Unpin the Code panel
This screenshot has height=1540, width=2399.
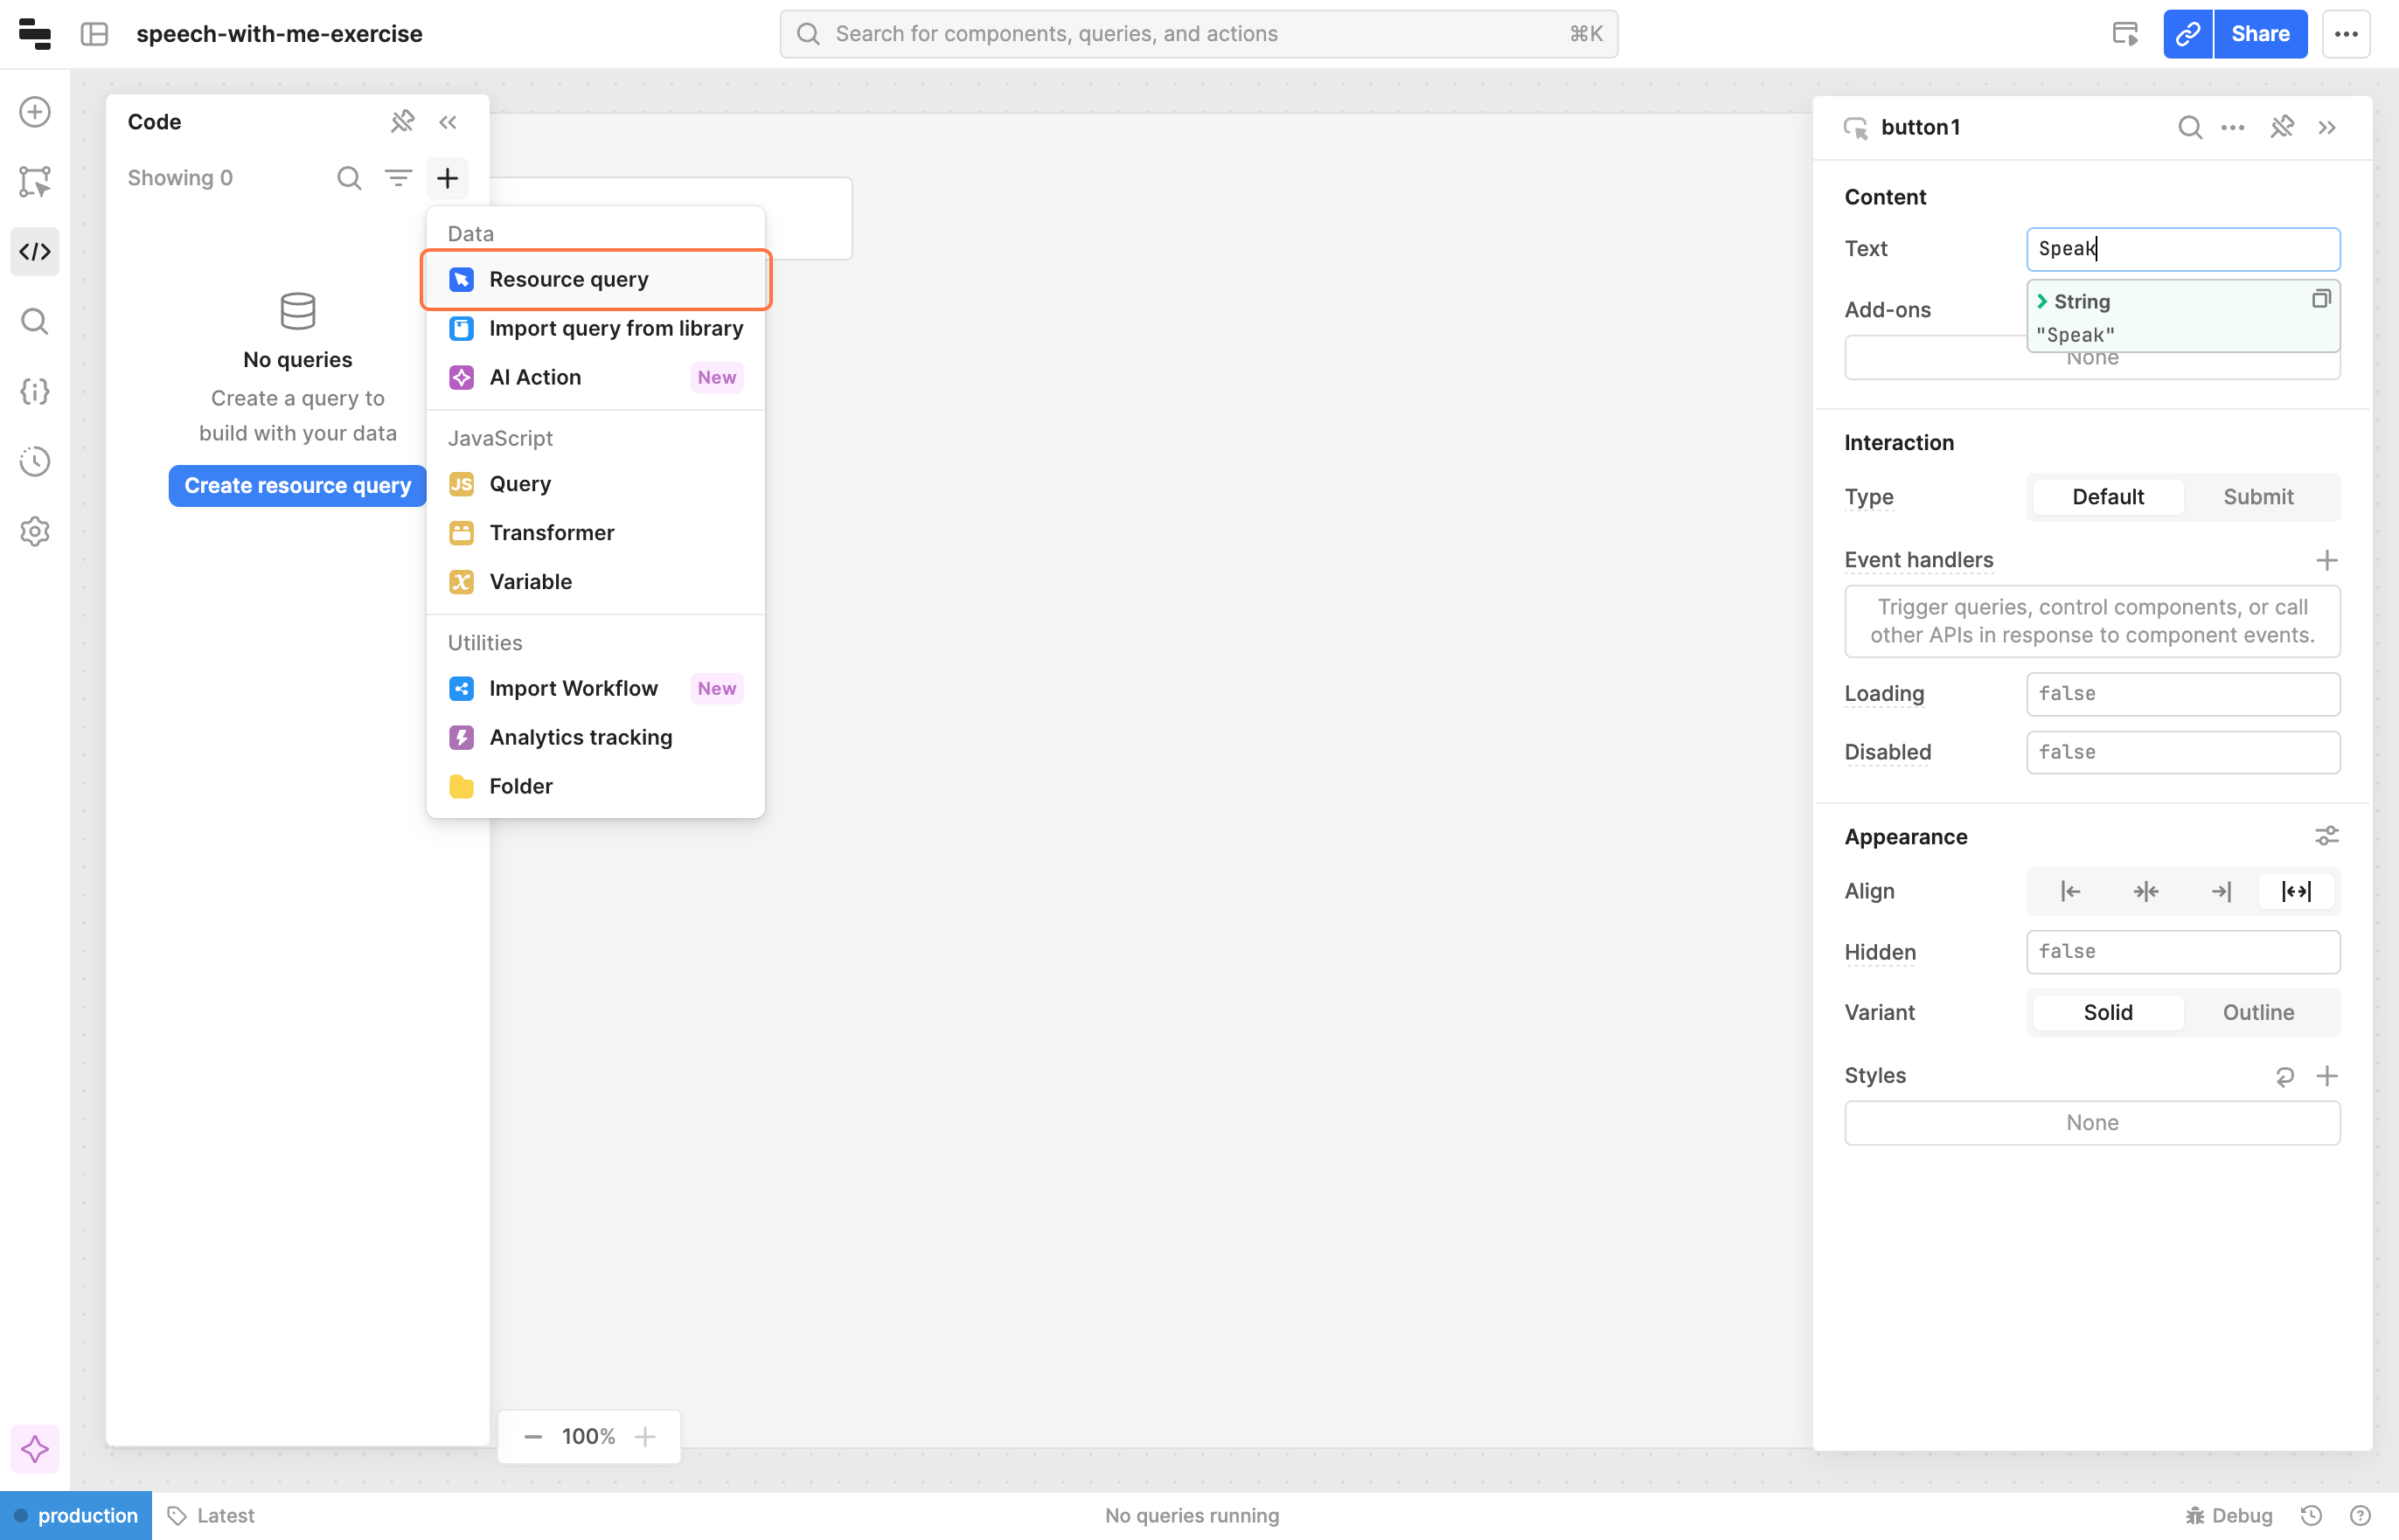pos(402,122)
